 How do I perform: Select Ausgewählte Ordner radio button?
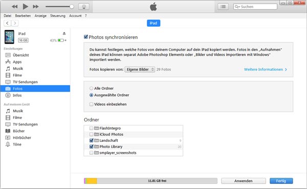91,95
